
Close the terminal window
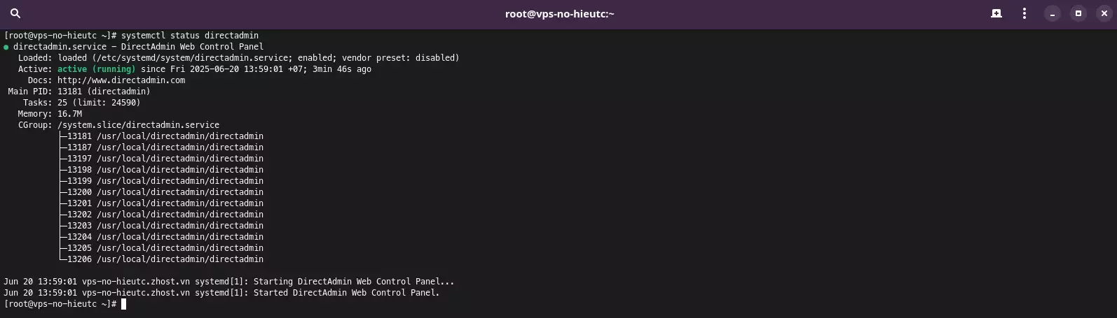(1104, 13)
